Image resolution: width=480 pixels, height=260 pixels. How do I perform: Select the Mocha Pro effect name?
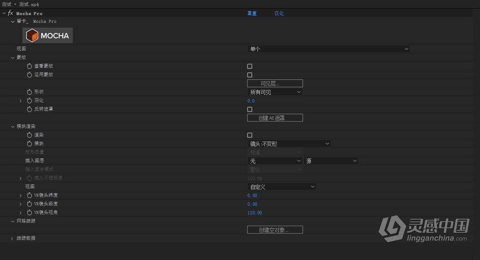click(29, 13)
